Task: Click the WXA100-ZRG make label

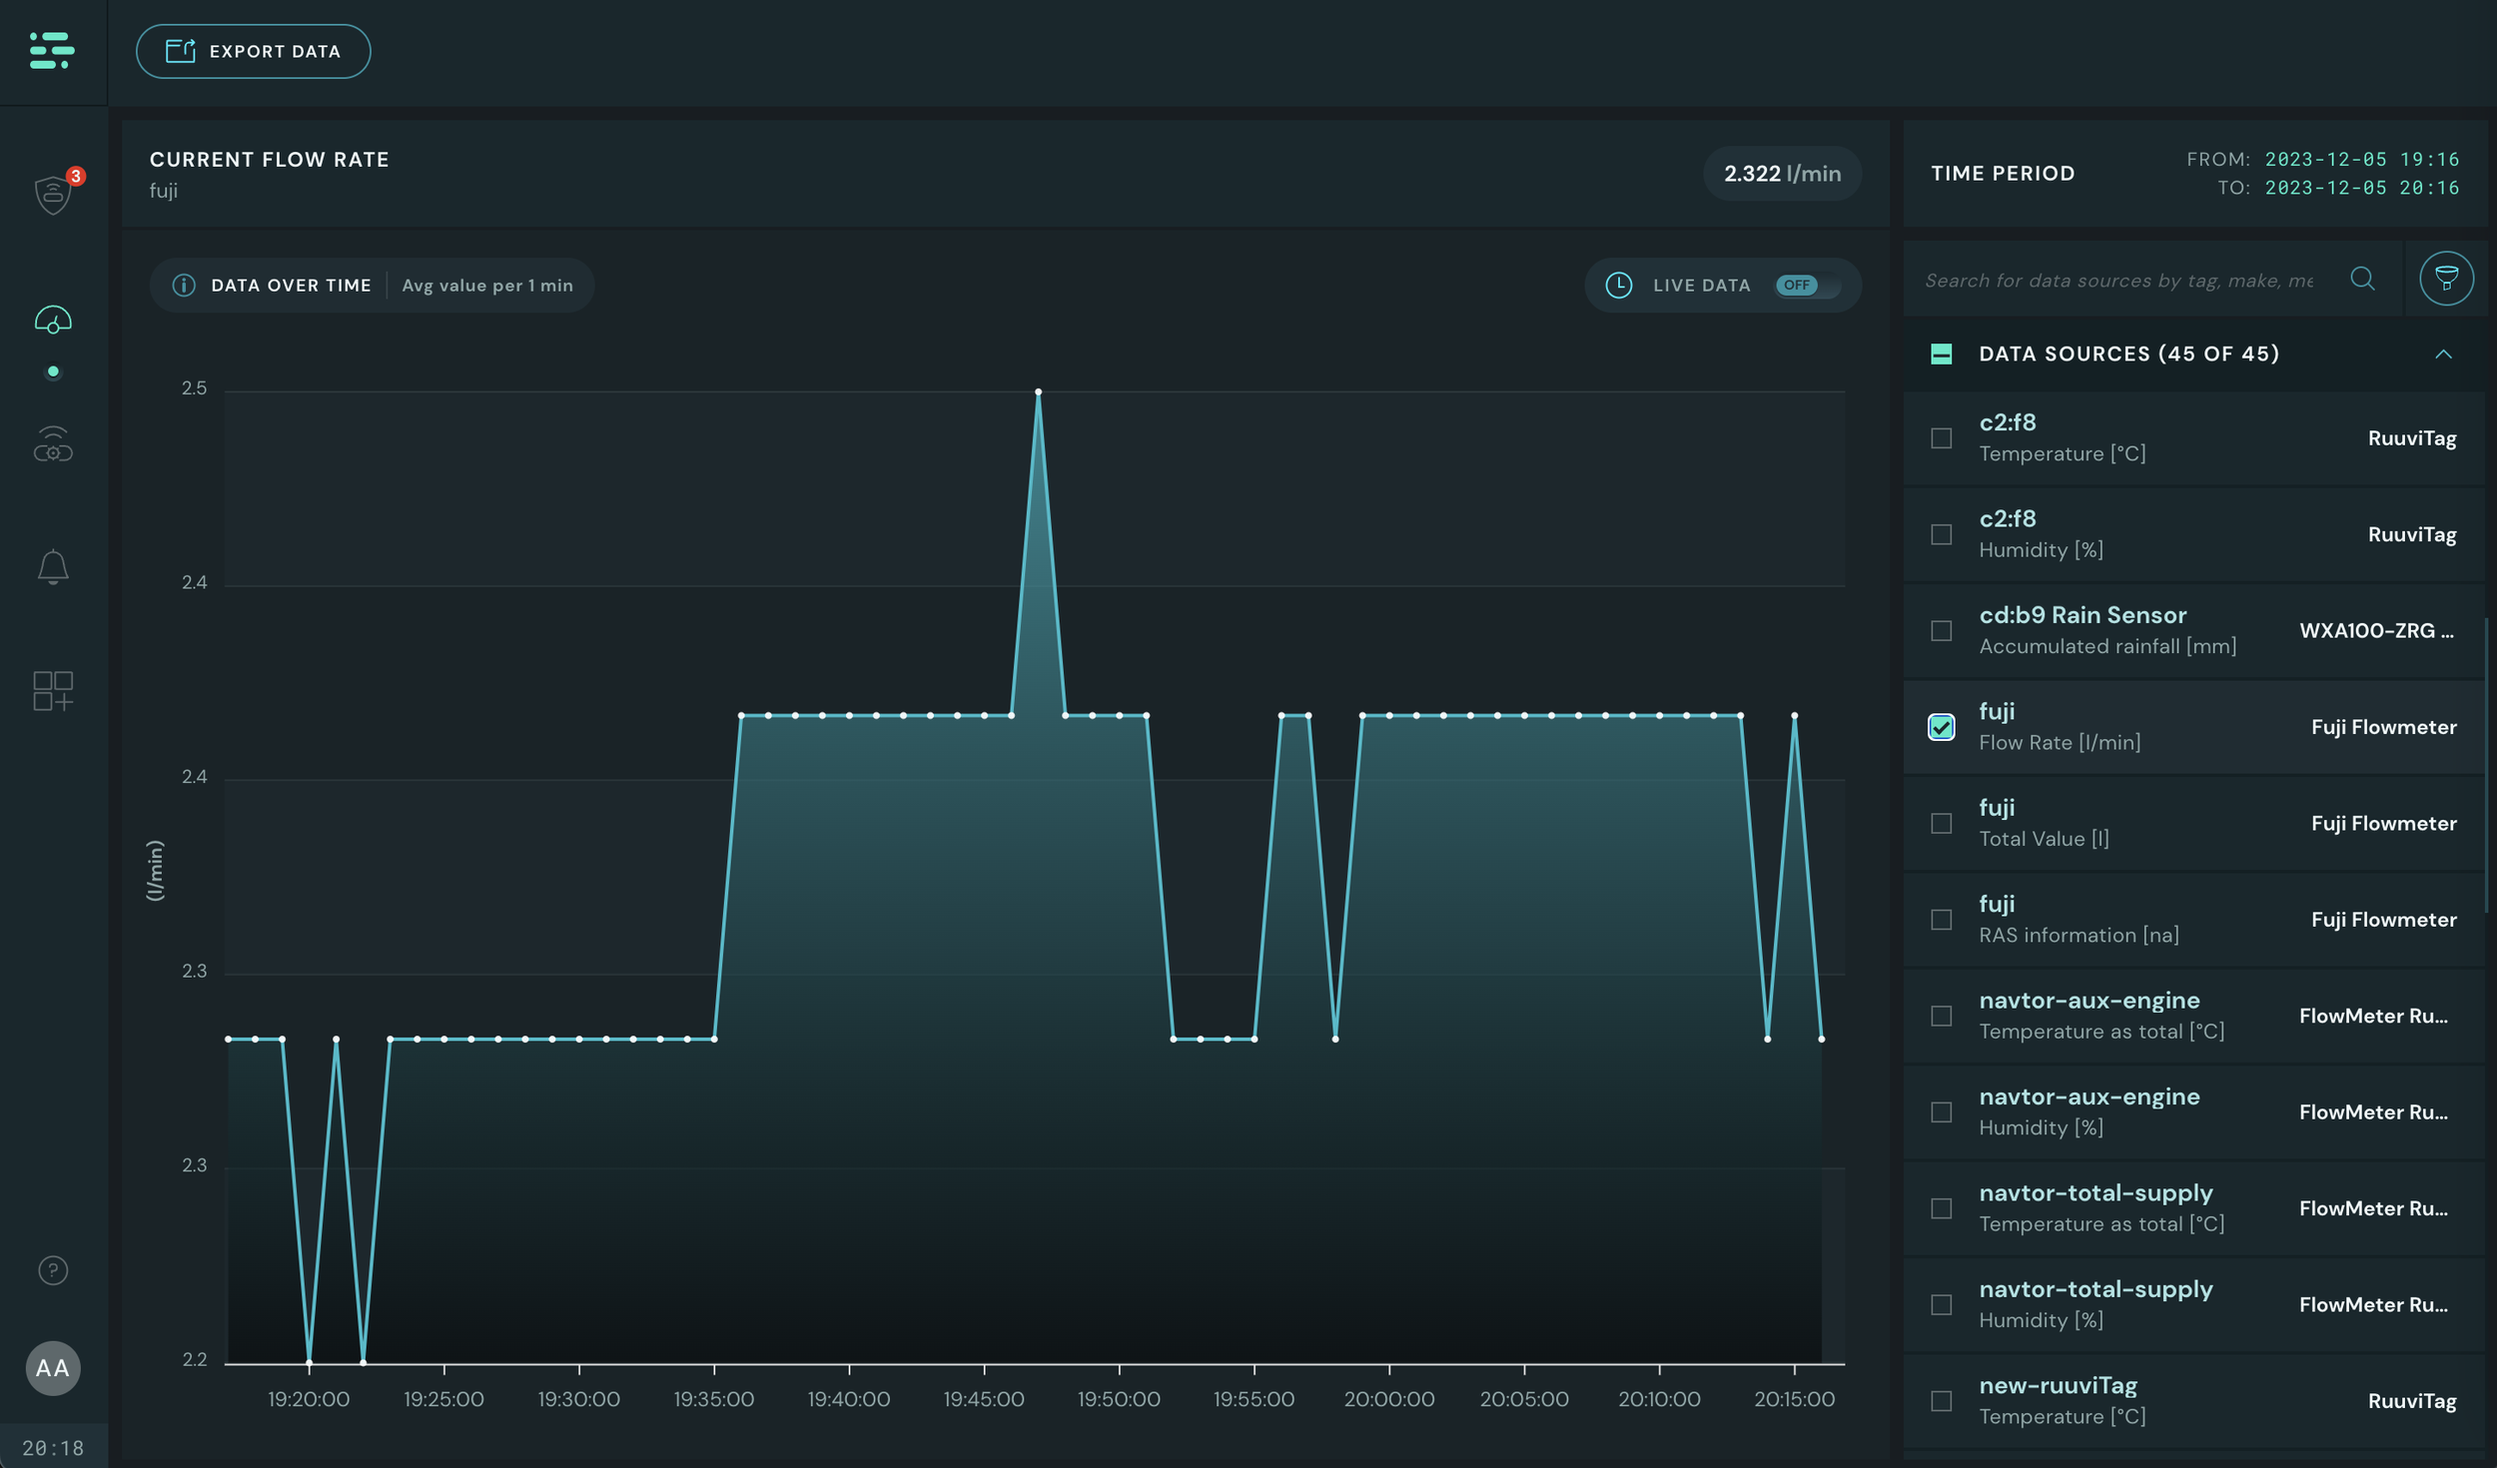Action: 2376,631
